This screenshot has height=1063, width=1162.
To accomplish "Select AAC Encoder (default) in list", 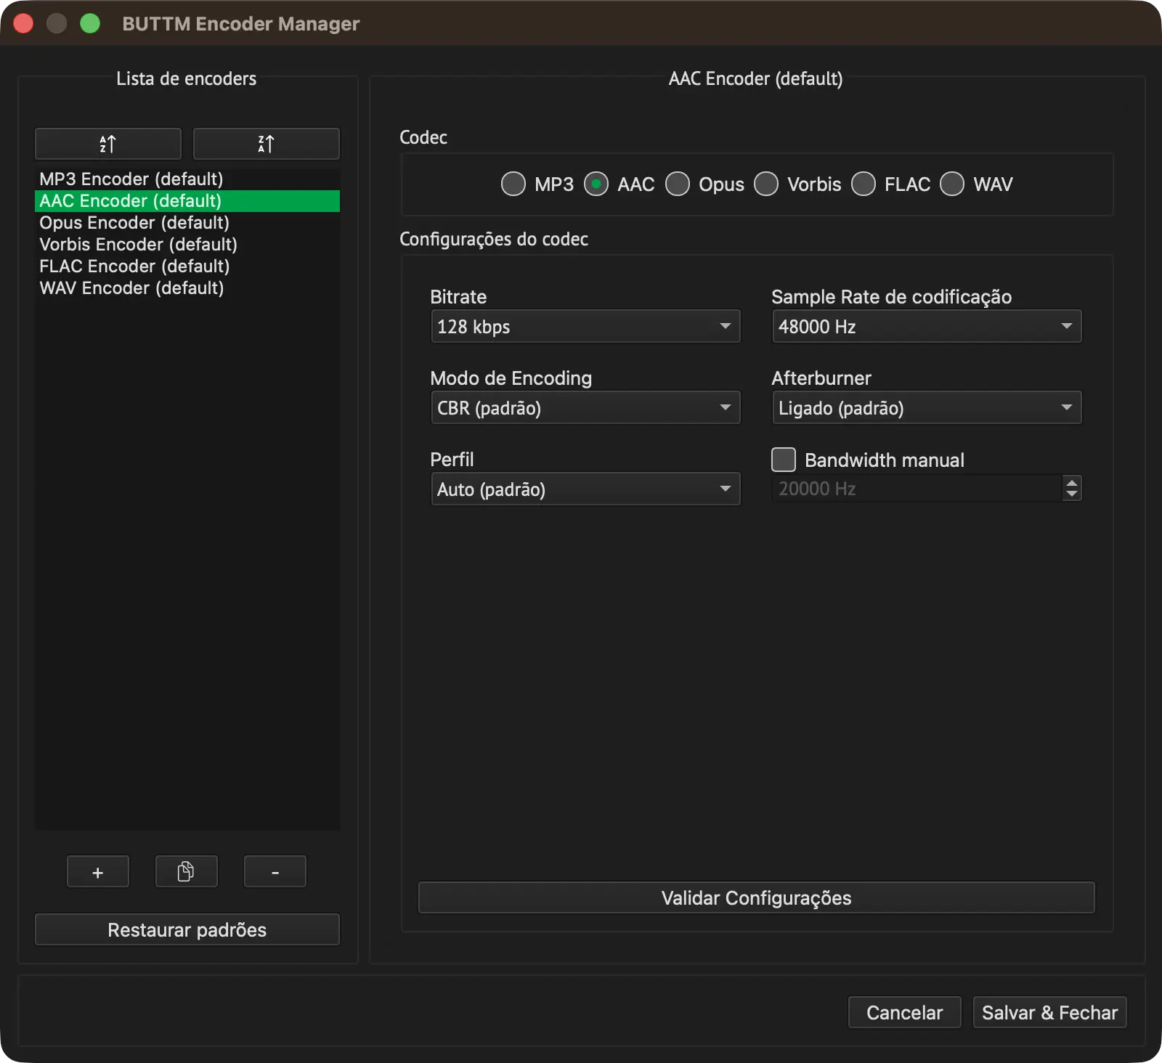I will (x=187, y=201).
